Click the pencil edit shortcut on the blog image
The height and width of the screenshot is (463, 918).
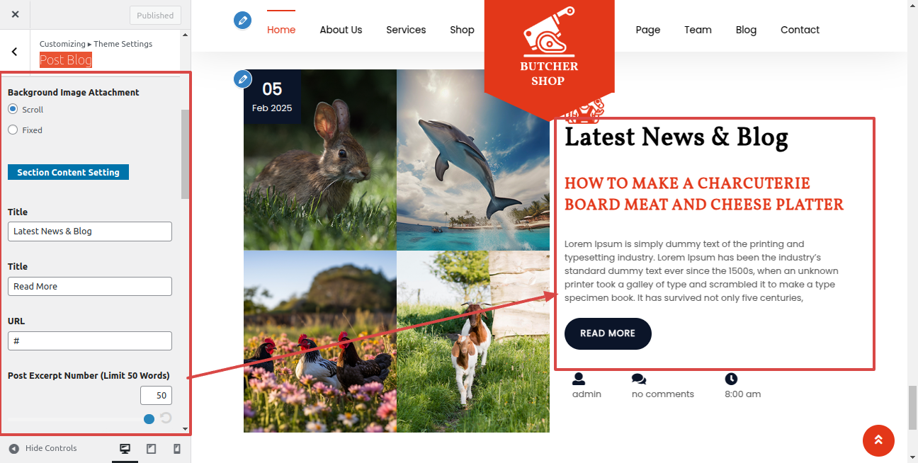click(243, 79)
